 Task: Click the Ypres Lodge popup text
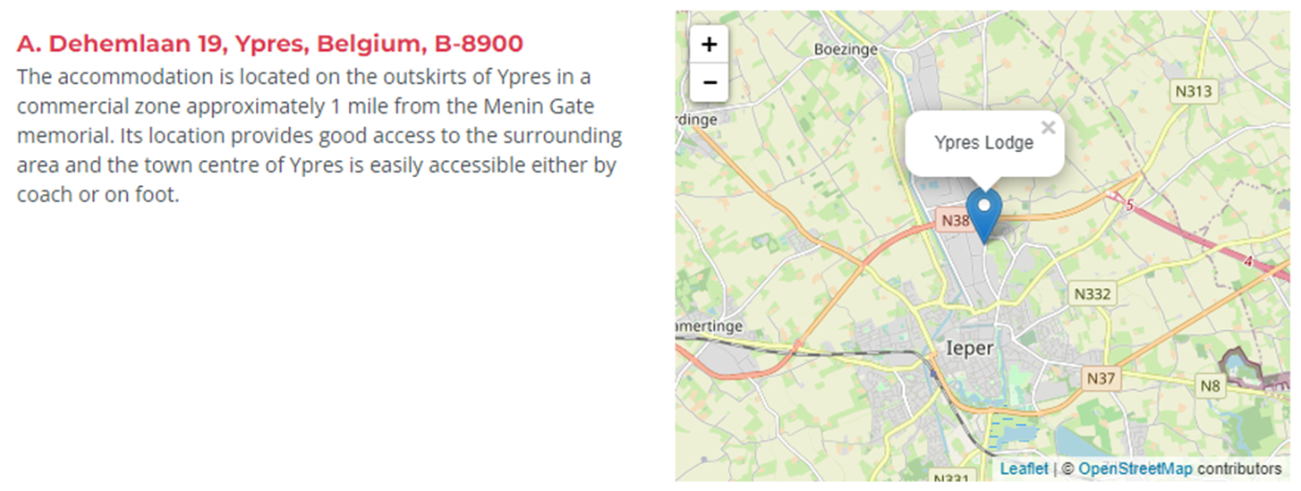[x=983, y=143]
